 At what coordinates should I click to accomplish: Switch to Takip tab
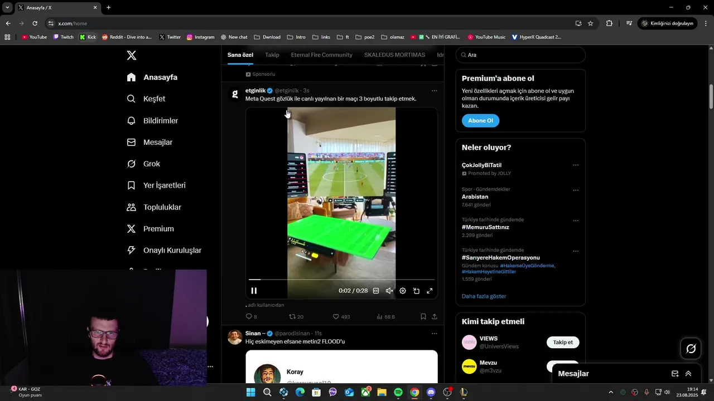272,55
